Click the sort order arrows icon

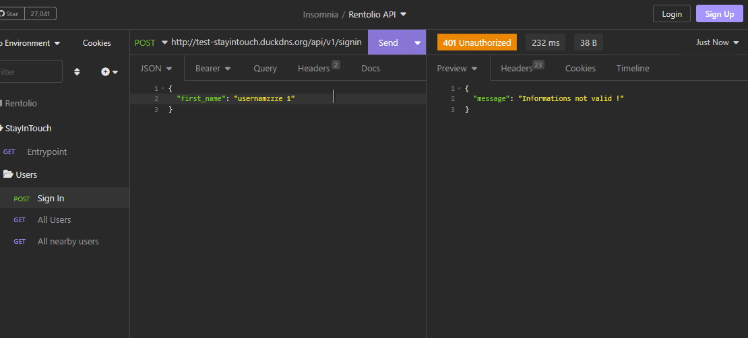(77, 72)
